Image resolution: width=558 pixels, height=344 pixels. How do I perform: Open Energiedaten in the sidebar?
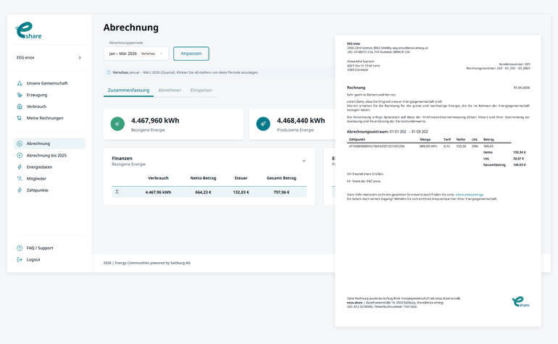pyautogui.click(x=39, y=167)
